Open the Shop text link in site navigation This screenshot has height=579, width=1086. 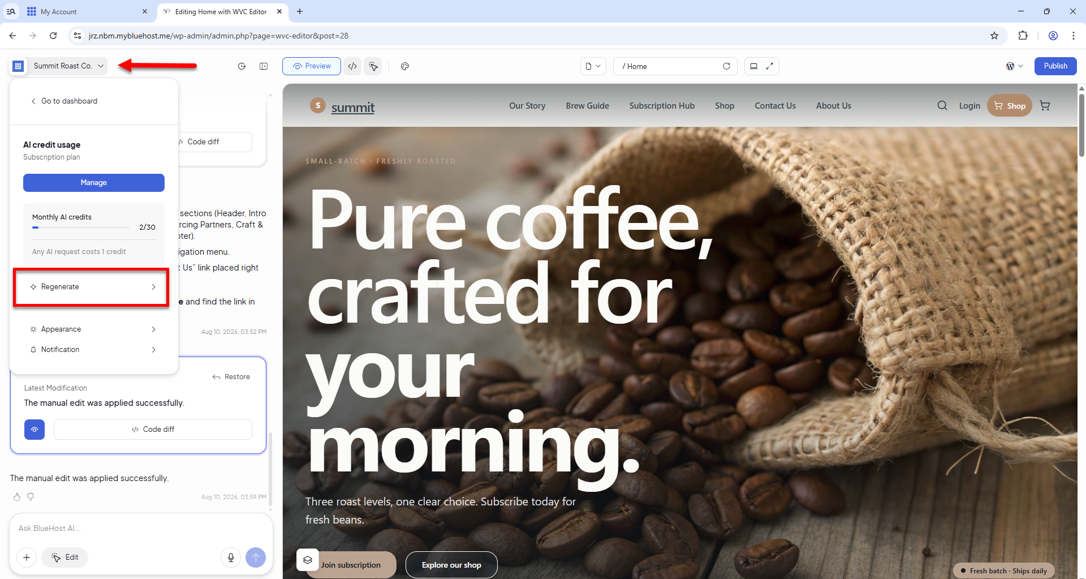[x=725, y=106]
